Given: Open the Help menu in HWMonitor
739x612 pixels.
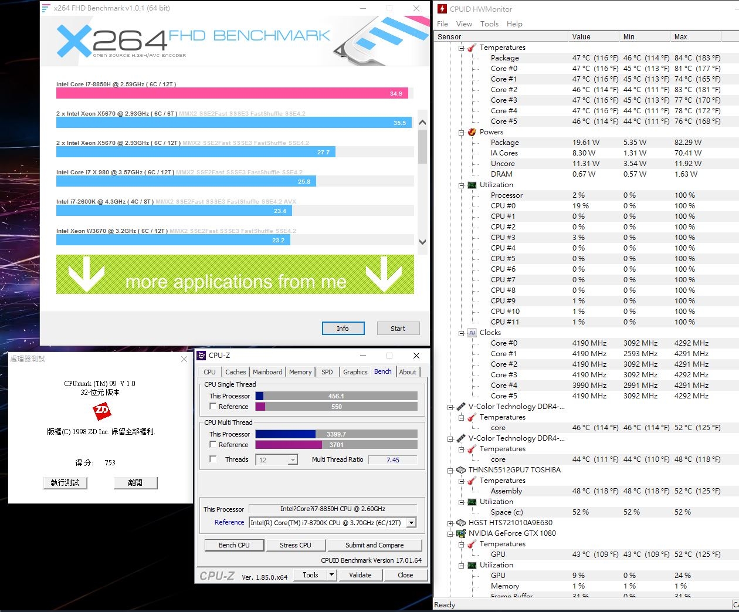Looking at the screenshot, I should [x=514, y=24].
